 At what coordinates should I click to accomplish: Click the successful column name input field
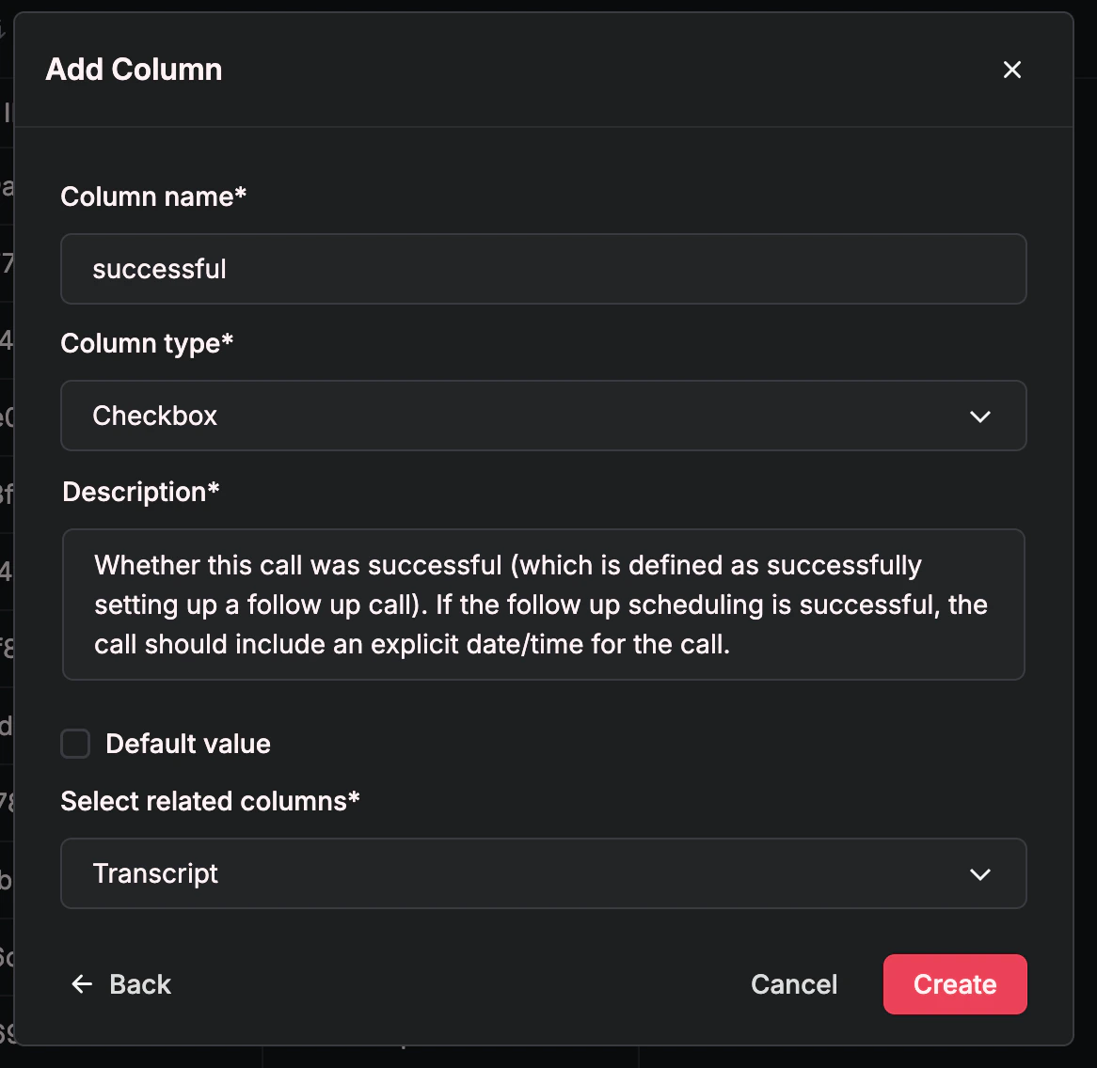544,269
